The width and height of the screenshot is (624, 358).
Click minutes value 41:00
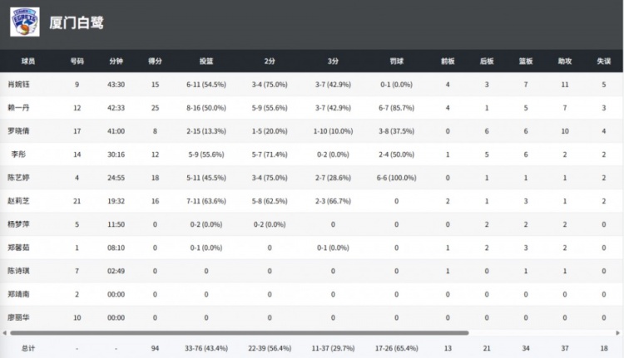[x=116, y=131]
